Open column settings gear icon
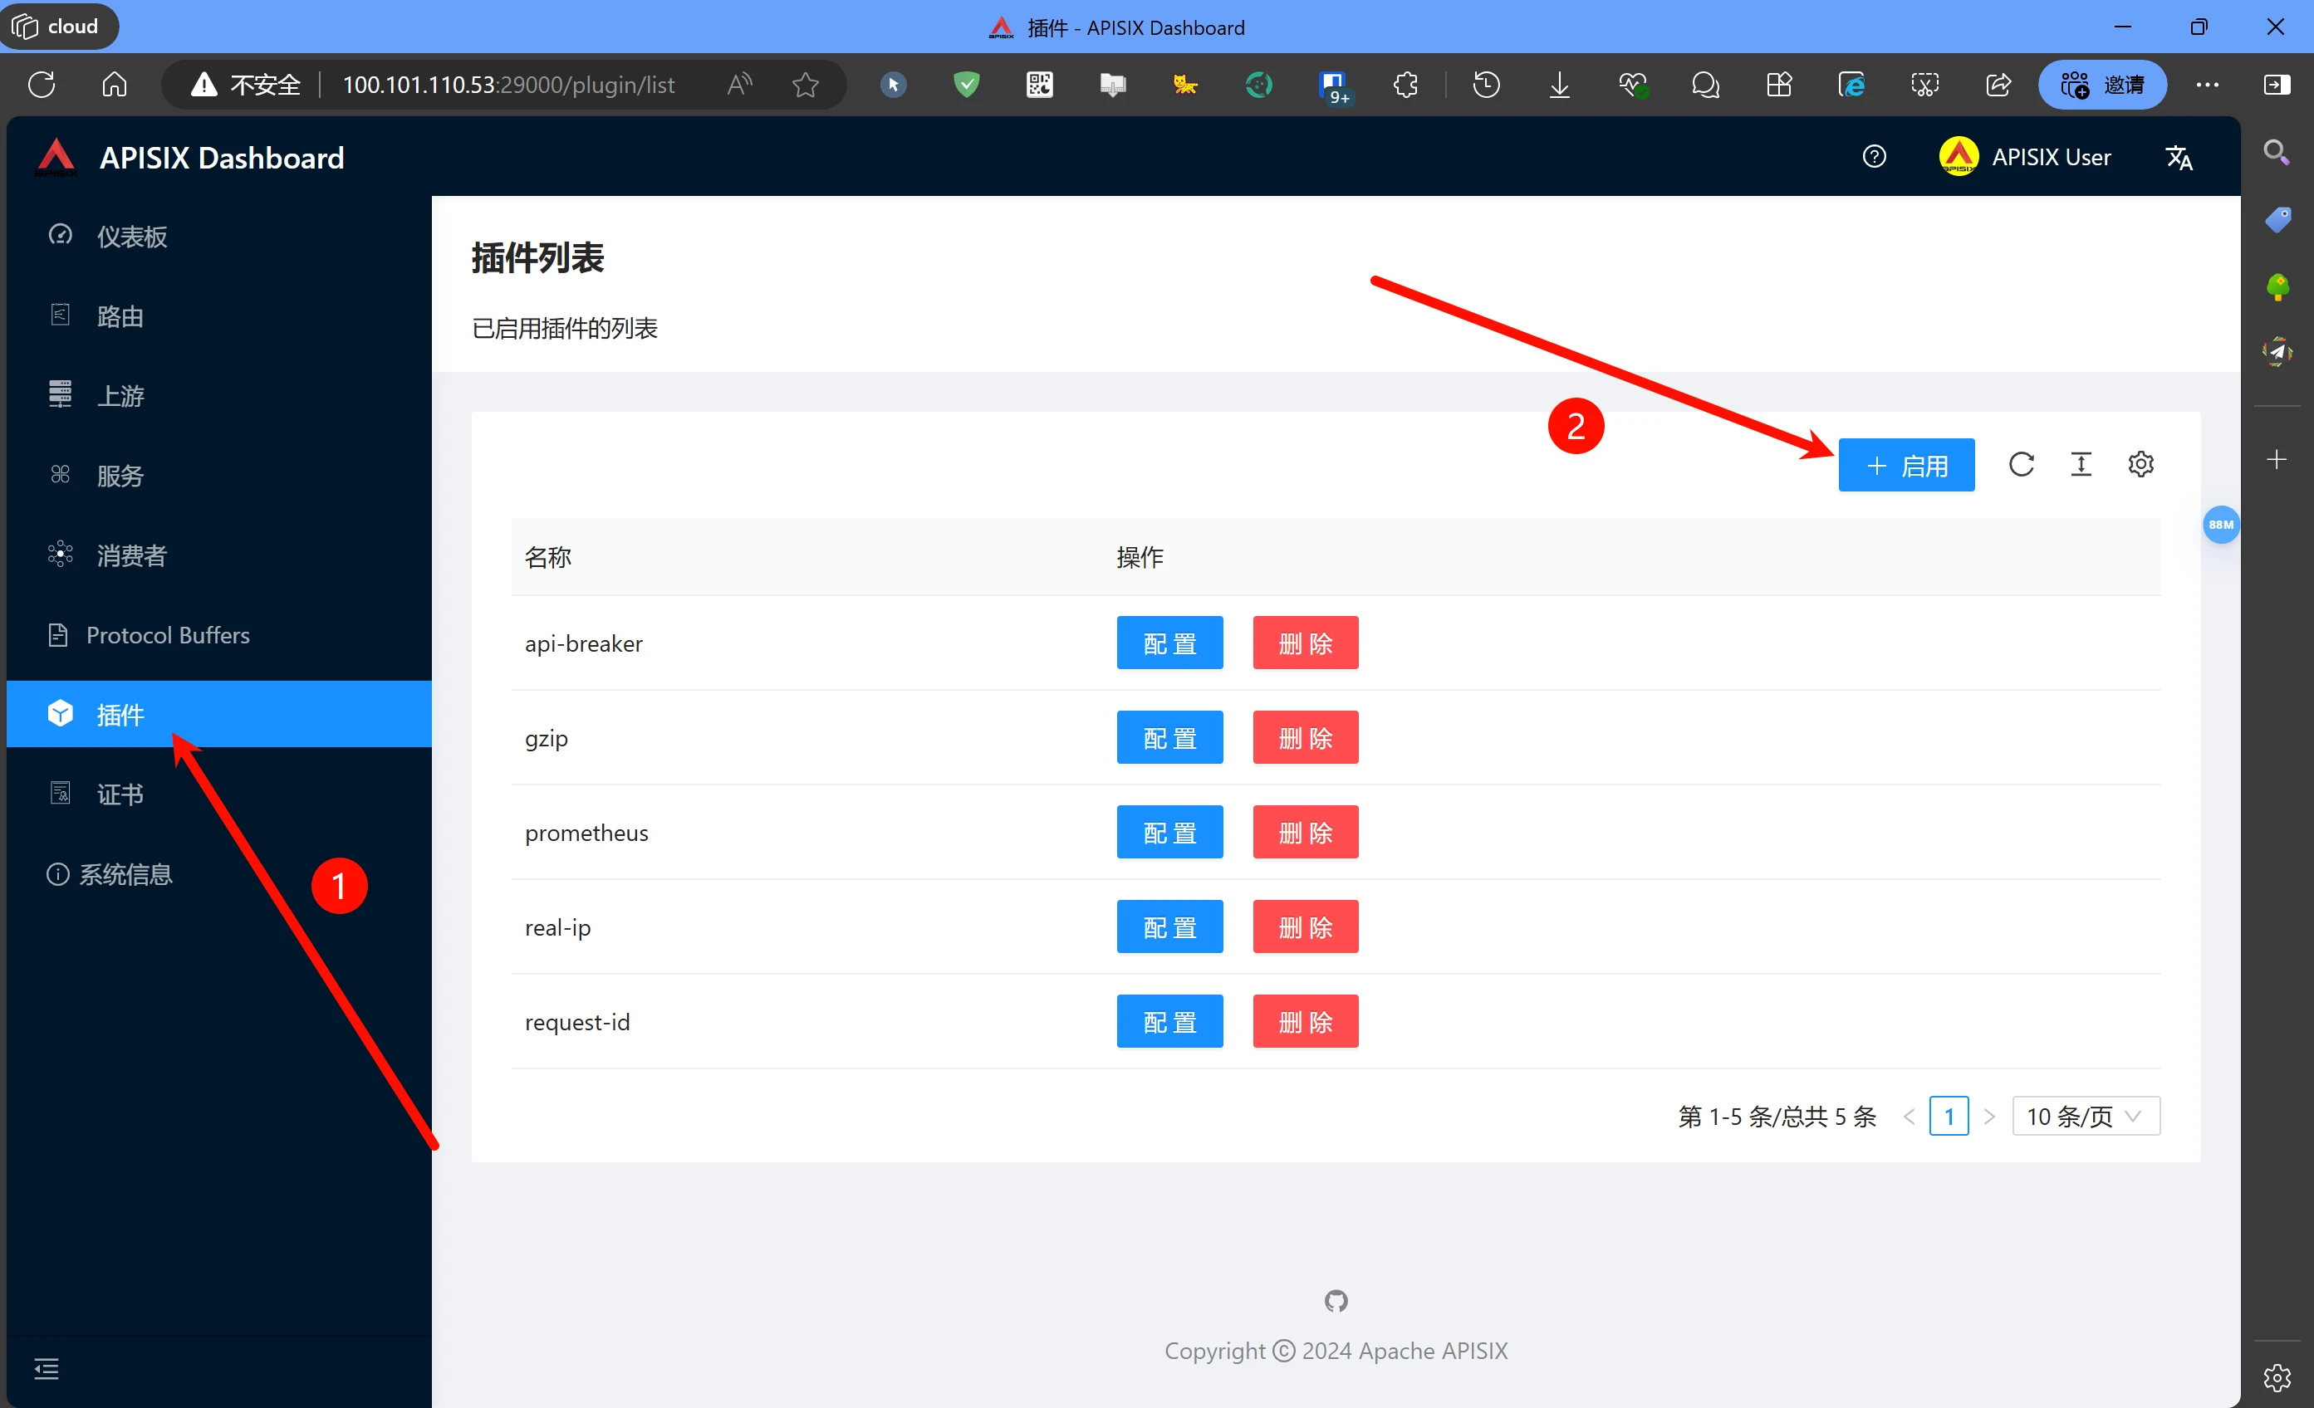 pyautogui.click(x=2140, y=465)
